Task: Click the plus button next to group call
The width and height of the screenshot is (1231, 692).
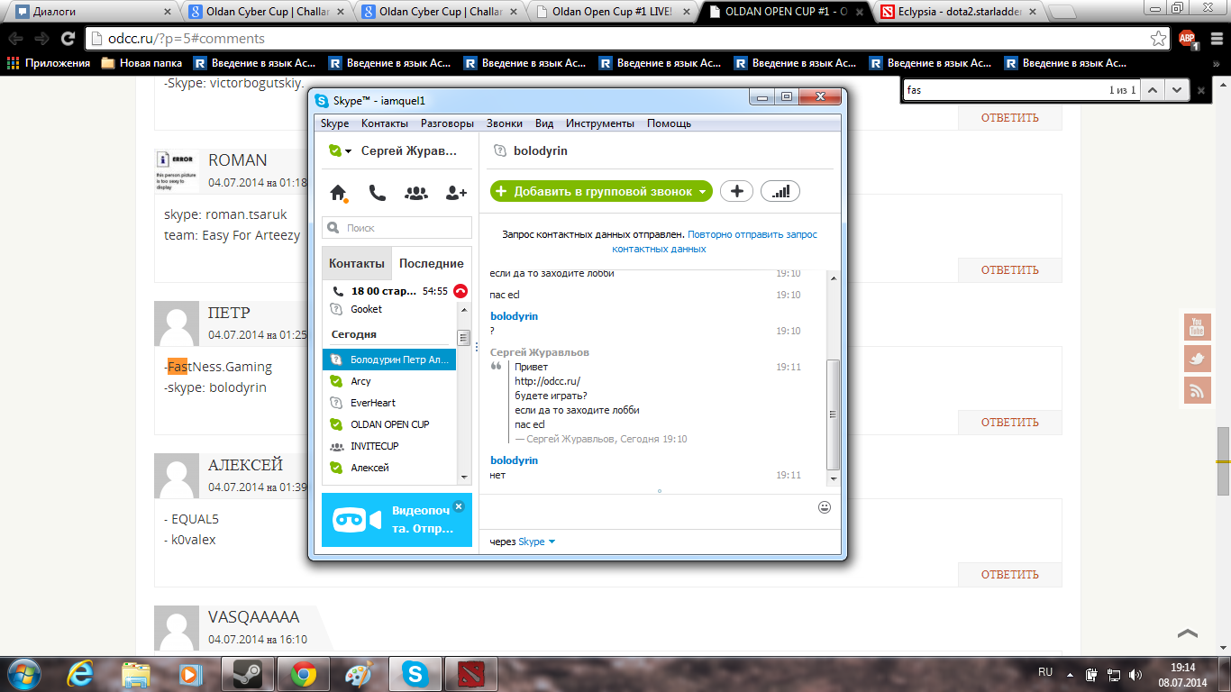Action: click(736, 191)
